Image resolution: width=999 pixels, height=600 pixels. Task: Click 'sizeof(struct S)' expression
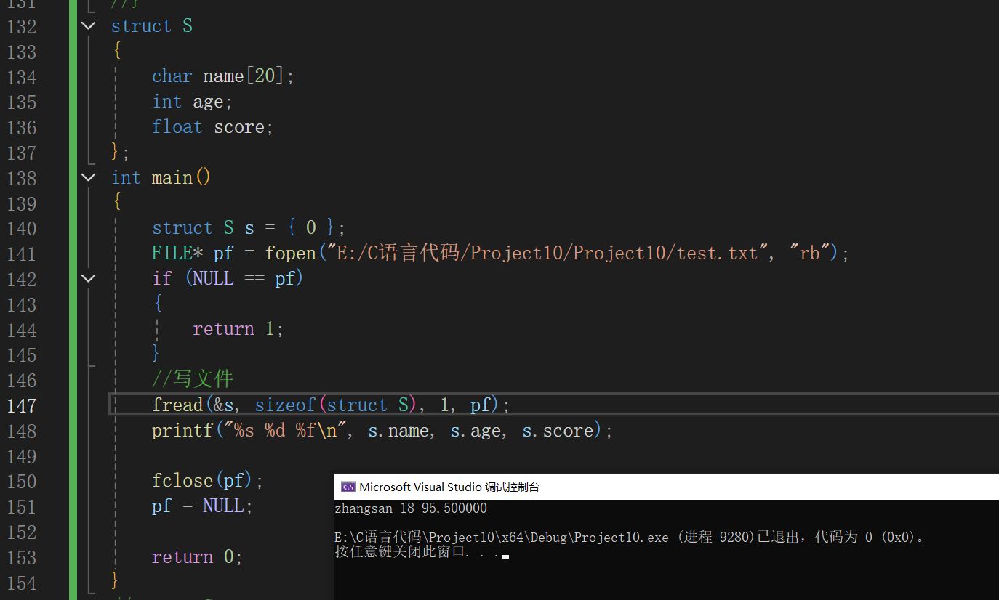pos(335,405)
